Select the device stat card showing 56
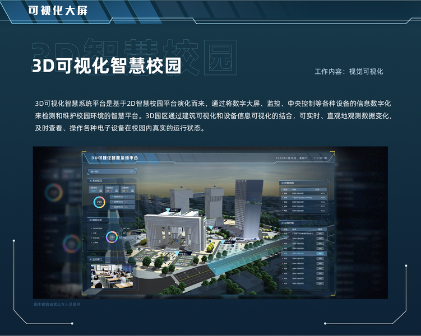The height and width of the screenshot is (336, 421). pyautogui.click(x=112, y=189)
